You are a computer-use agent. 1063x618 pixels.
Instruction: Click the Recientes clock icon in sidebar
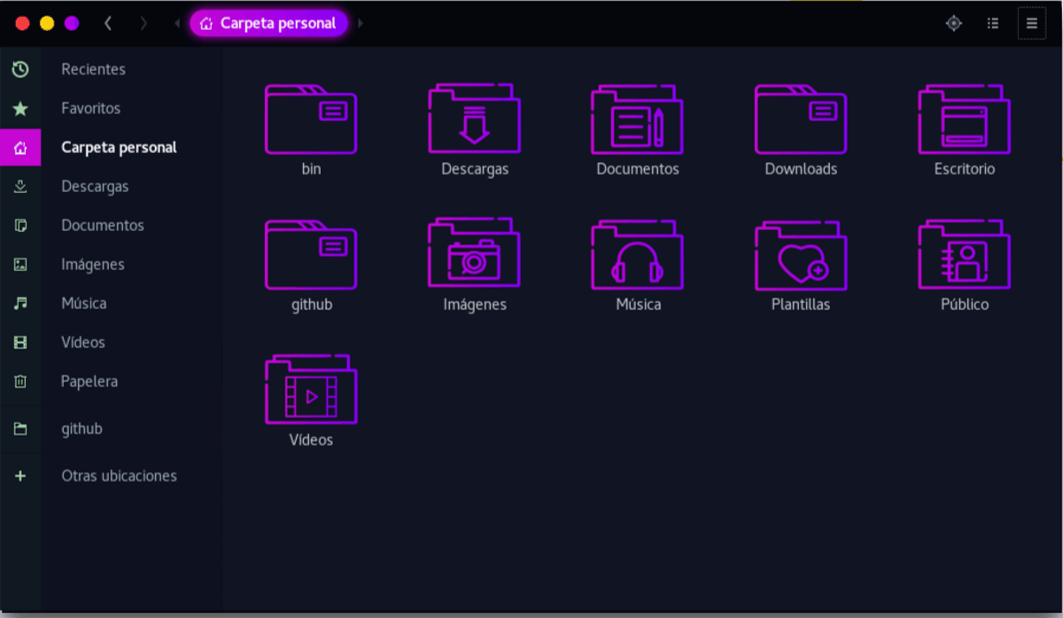tap(20, 69)
